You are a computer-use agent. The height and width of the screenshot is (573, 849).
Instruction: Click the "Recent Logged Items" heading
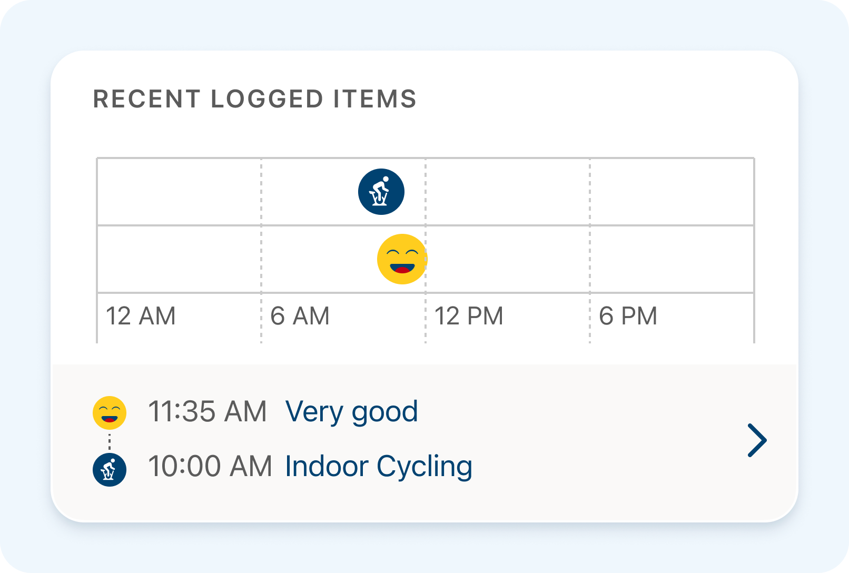pyautogui.click(x=255, y=99)
